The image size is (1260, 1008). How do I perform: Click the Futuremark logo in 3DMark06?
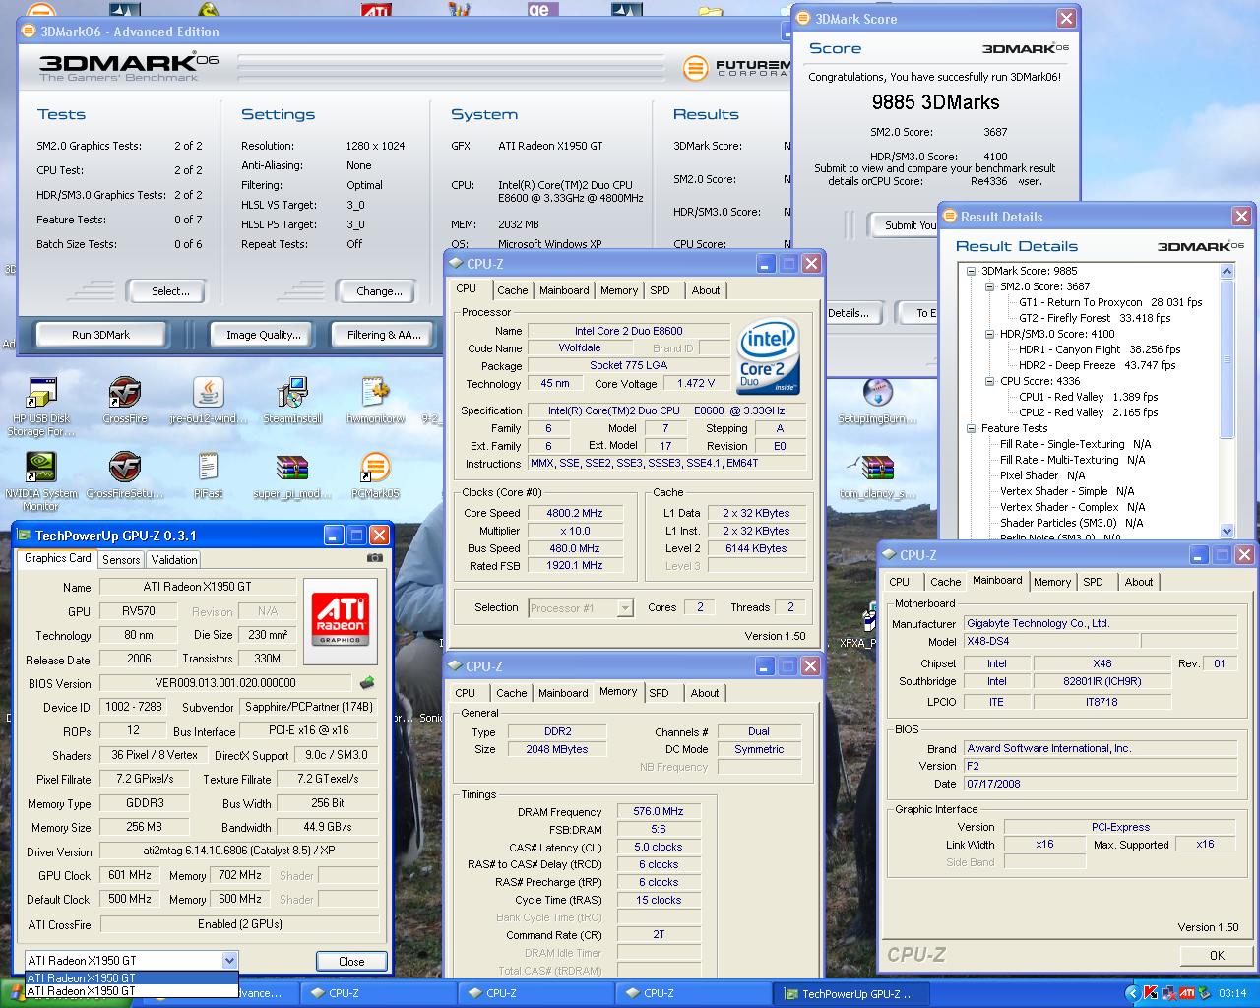coord(697,68)
